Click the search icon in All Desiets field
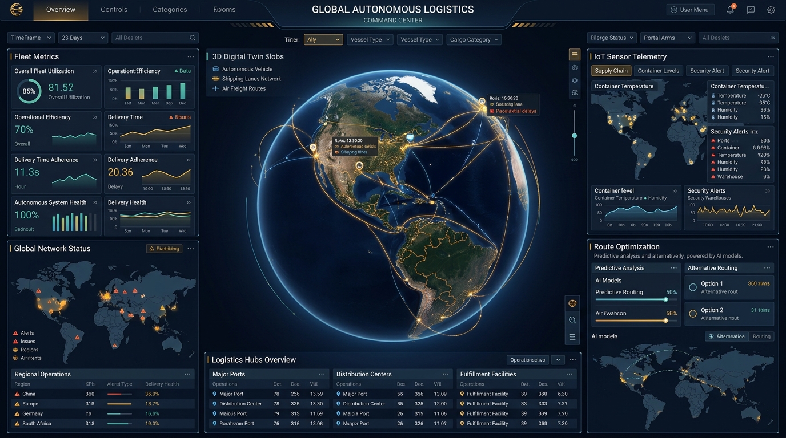 [193, 38]
